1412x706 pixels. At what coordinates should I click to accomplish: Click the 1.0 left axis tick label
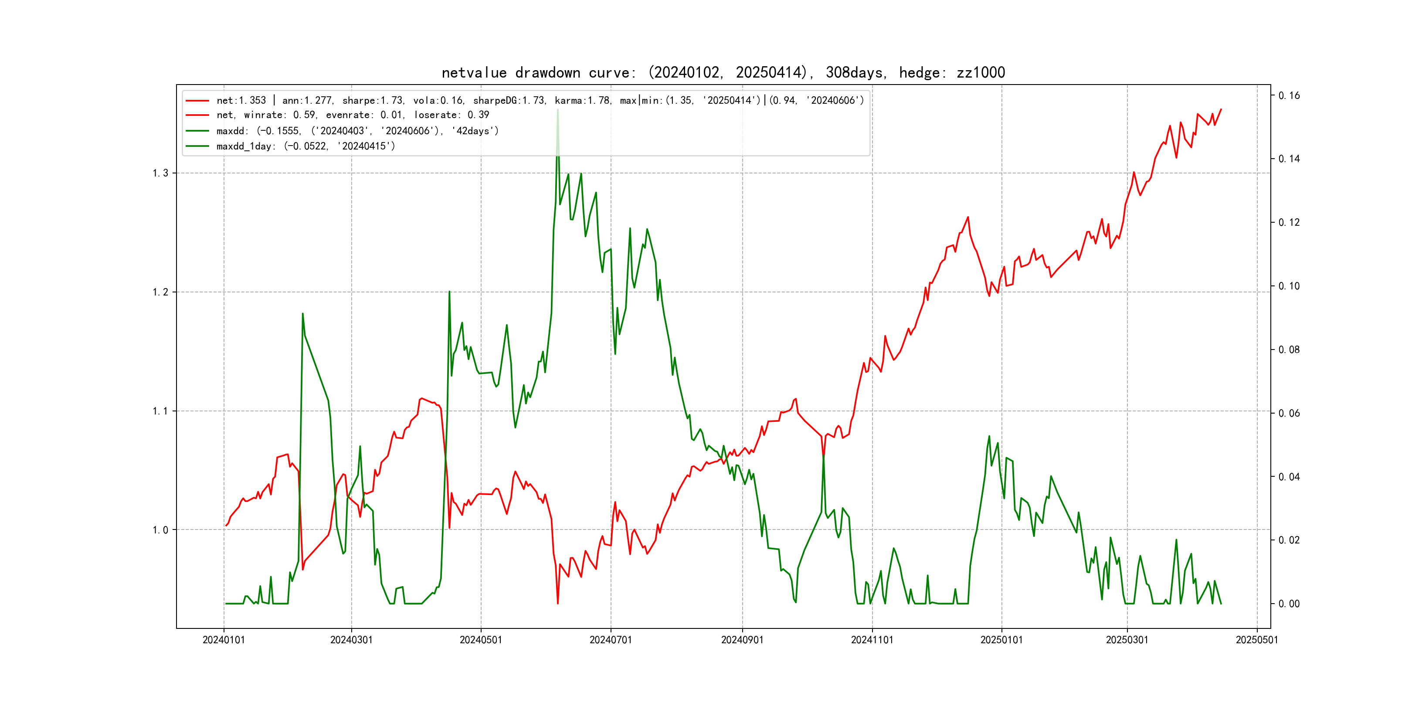pos(160,530)
